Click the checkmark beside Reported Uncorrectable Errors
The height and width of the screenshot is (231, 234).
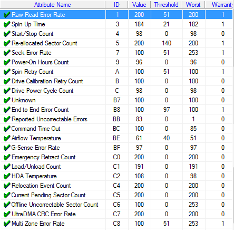[x=7, y=119]
